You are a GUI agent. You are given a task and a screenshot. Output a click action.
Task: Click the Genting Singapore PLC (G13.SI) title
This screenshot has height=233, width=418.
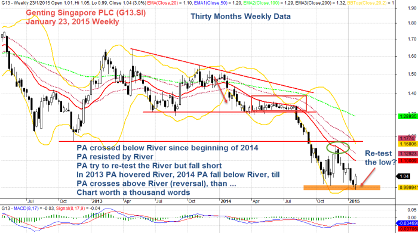[x=85, y=13]
